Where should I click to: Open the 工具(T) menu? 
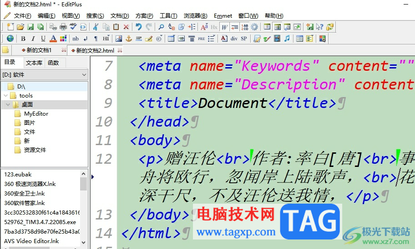coord(168,15)
